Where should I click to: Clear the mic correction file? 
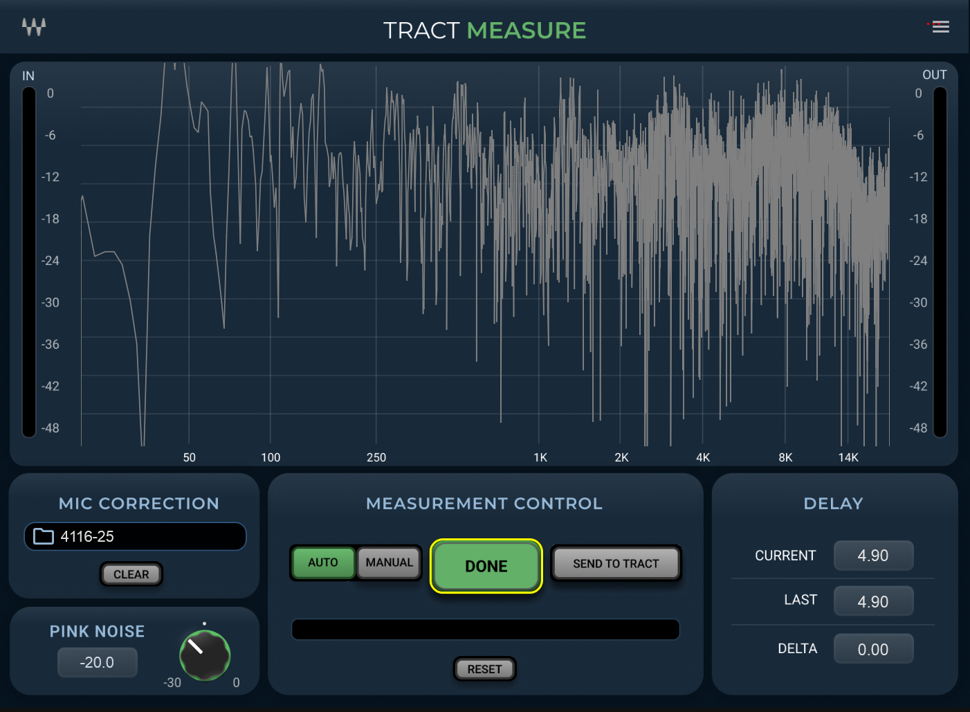(131, 574)
